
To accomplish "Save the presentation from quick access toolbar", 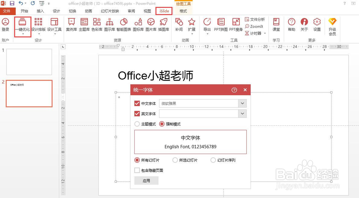I will pyautogui.click(x=12, y=4).
